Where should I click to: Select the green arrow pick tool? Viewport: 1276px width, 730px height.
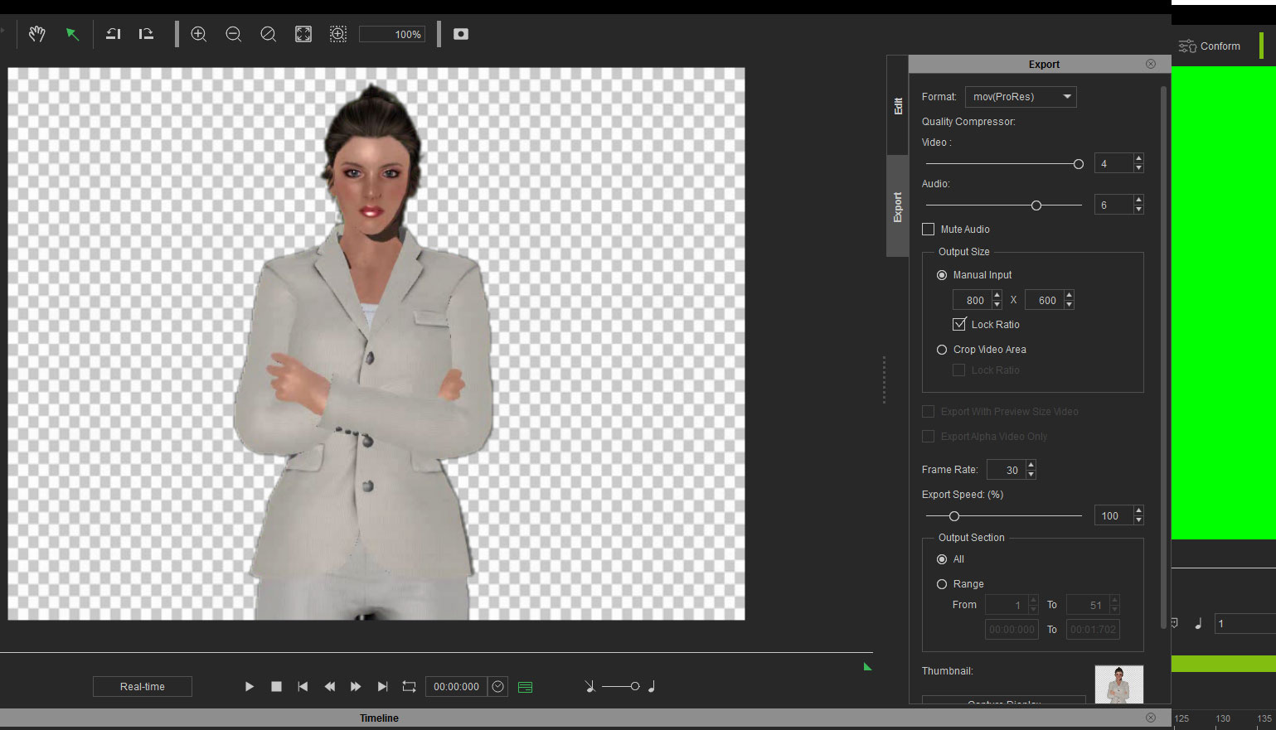click(72, 34)
